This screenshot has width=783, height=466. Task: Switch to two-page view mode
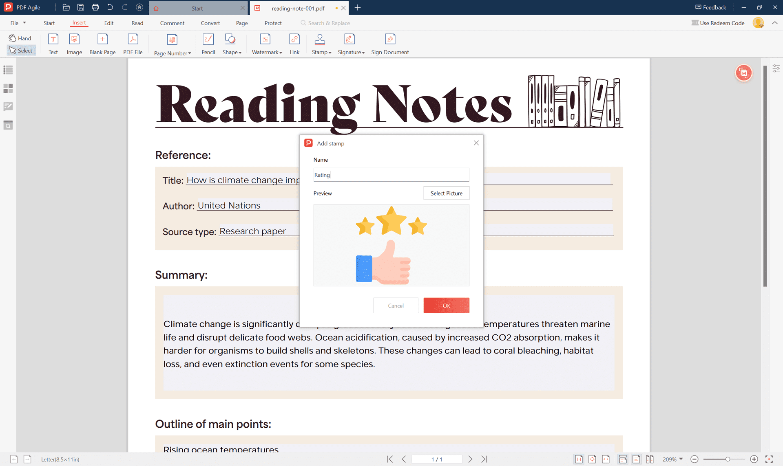coord(650,459)
